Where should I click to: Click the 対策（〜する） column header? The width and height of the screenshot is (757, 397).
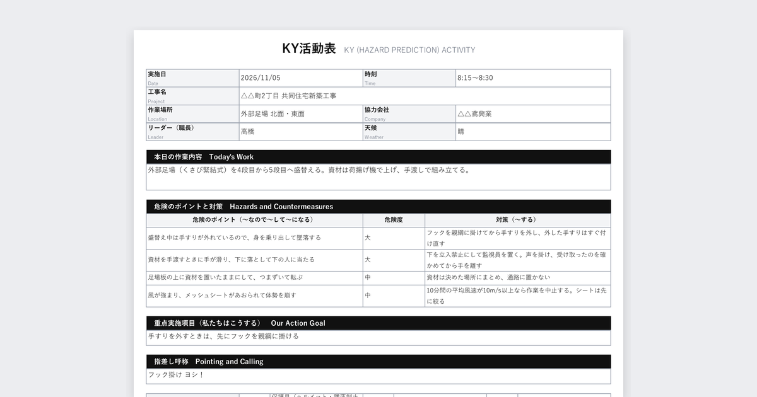pyautogui.click(x=518, y=220)
